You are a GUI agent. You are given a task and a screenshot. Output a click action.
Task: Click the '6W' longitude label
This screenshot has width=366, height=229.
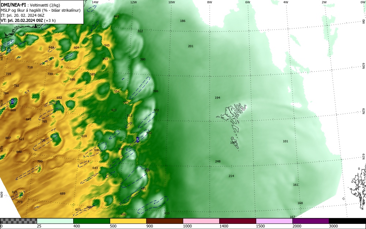248,2
